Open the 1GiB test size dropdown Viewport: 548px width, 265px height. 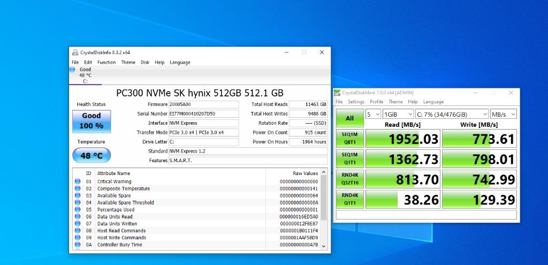398,115
